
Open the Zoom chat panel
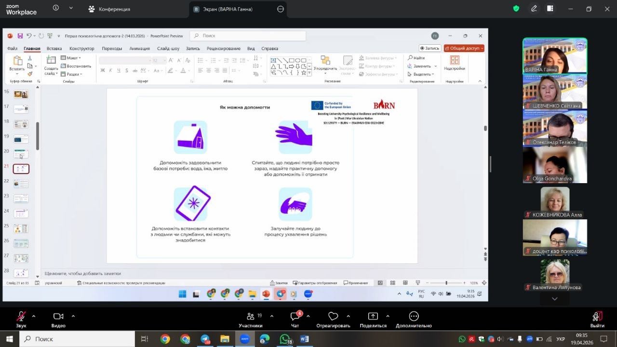pos(295,317)
